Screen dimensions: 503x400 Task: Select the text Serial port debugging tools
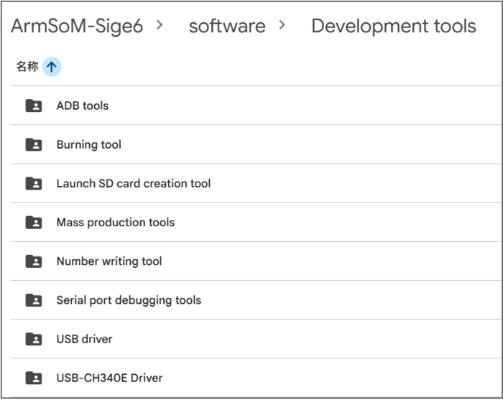(x=129, y=300)
